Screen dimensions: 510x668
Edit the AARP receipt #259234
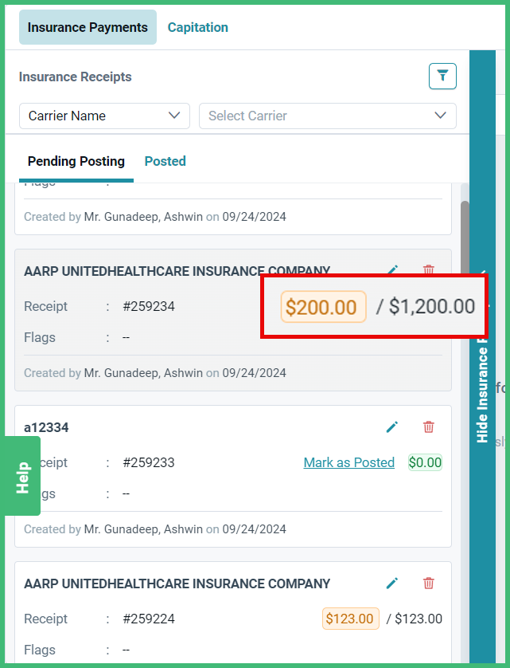[x=391, y=270]
